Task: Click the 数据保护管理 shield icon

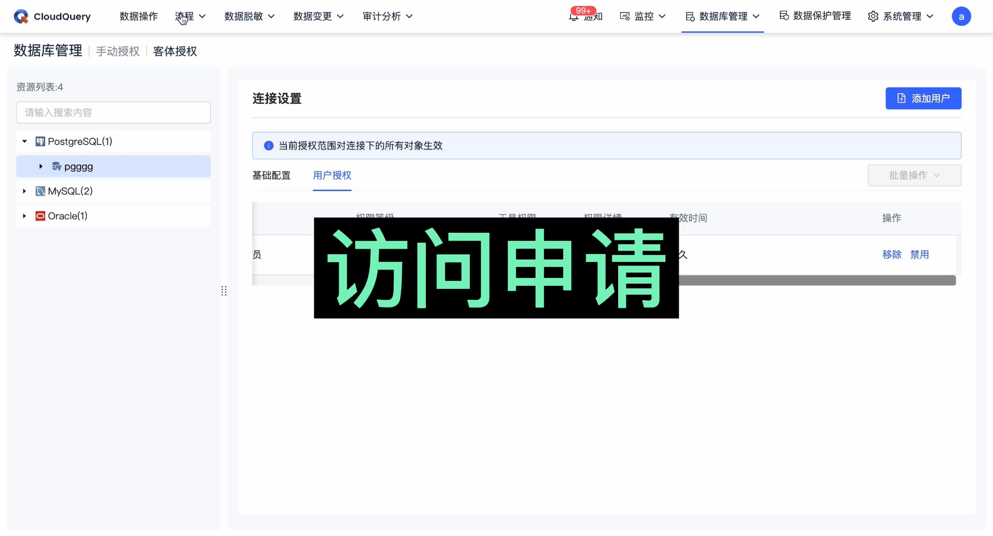Action: pyautogui.click(x=783, y=16)
